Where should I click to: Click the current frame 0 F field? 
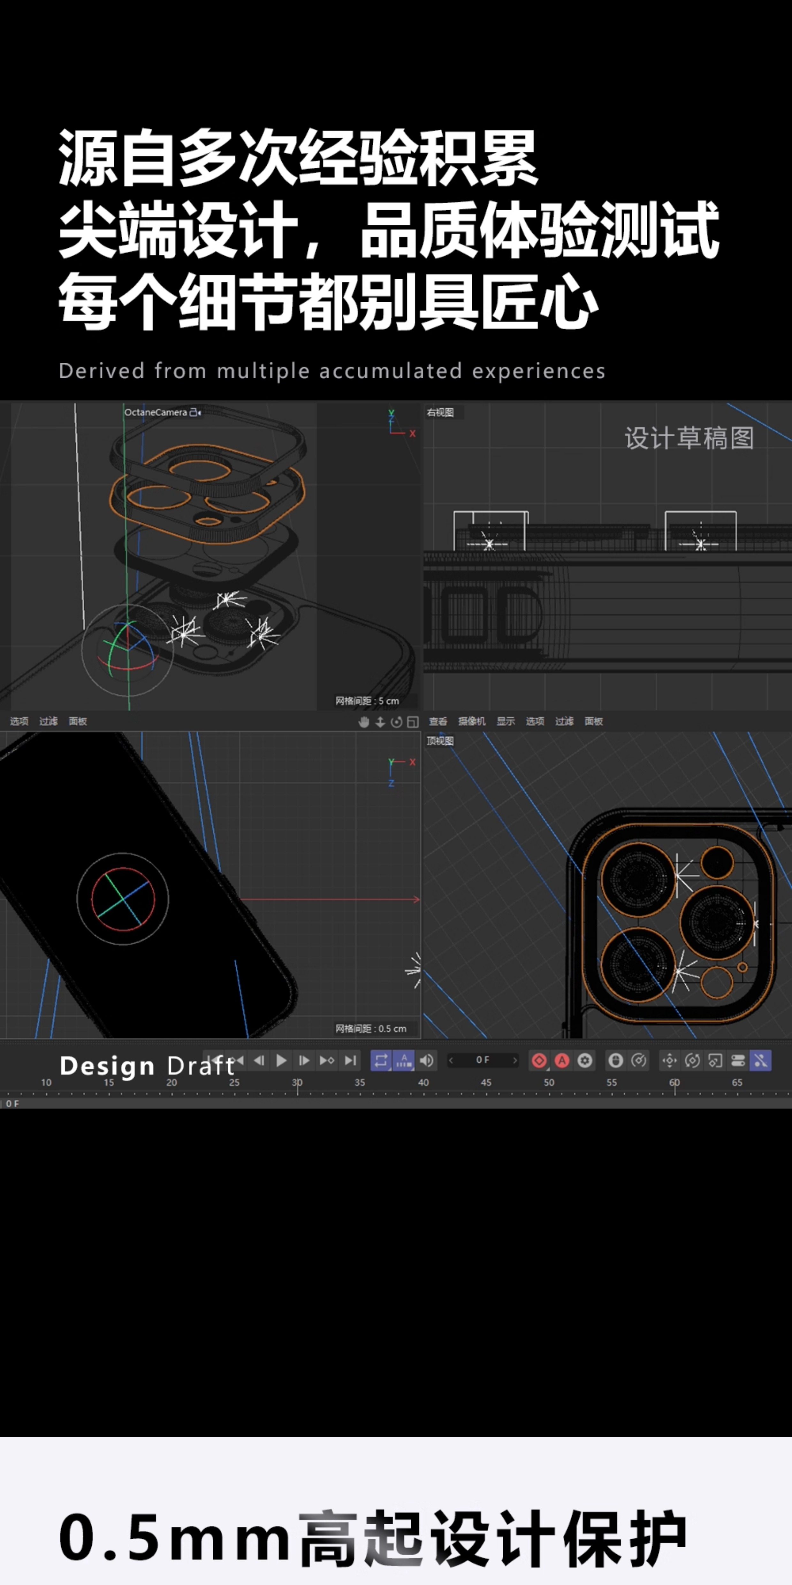click(x=483, y=1060)
